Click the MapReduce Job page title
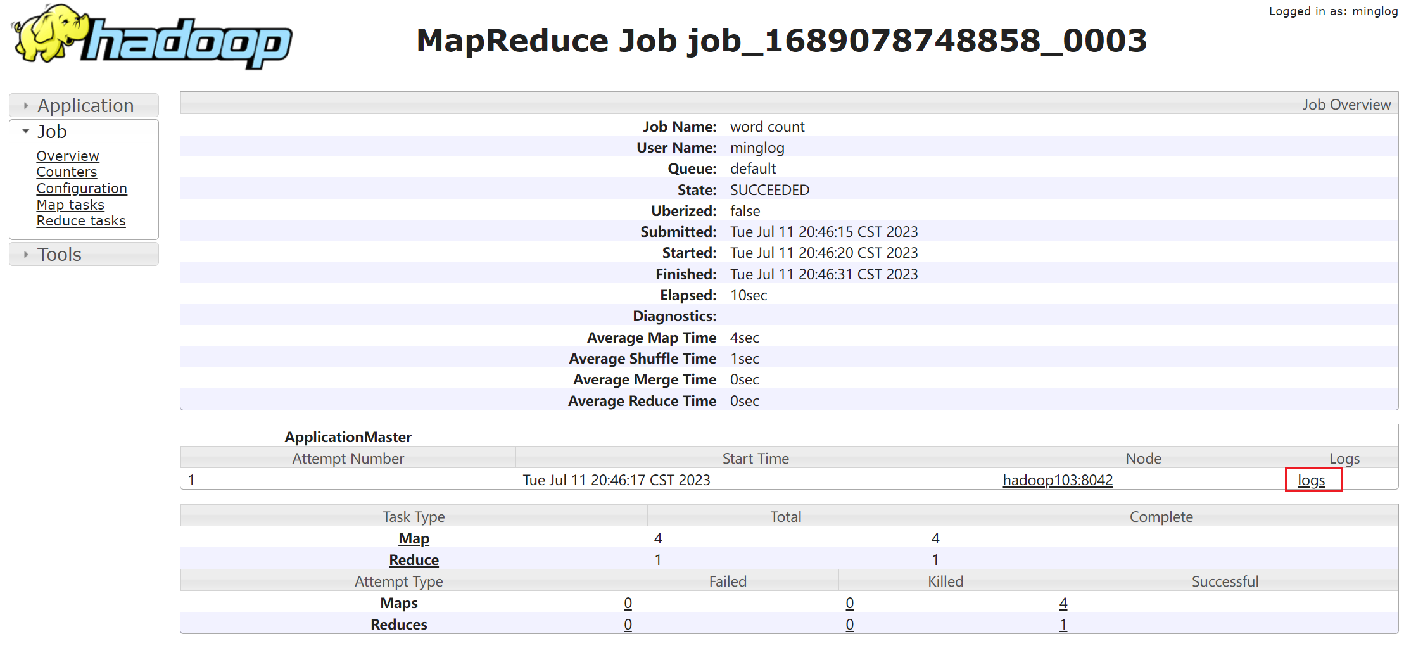1404x660 pixels. 781,41
